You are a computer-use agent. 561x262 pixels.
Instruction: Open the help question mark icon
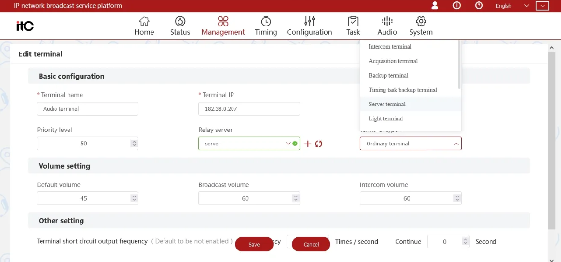point(479,6)
